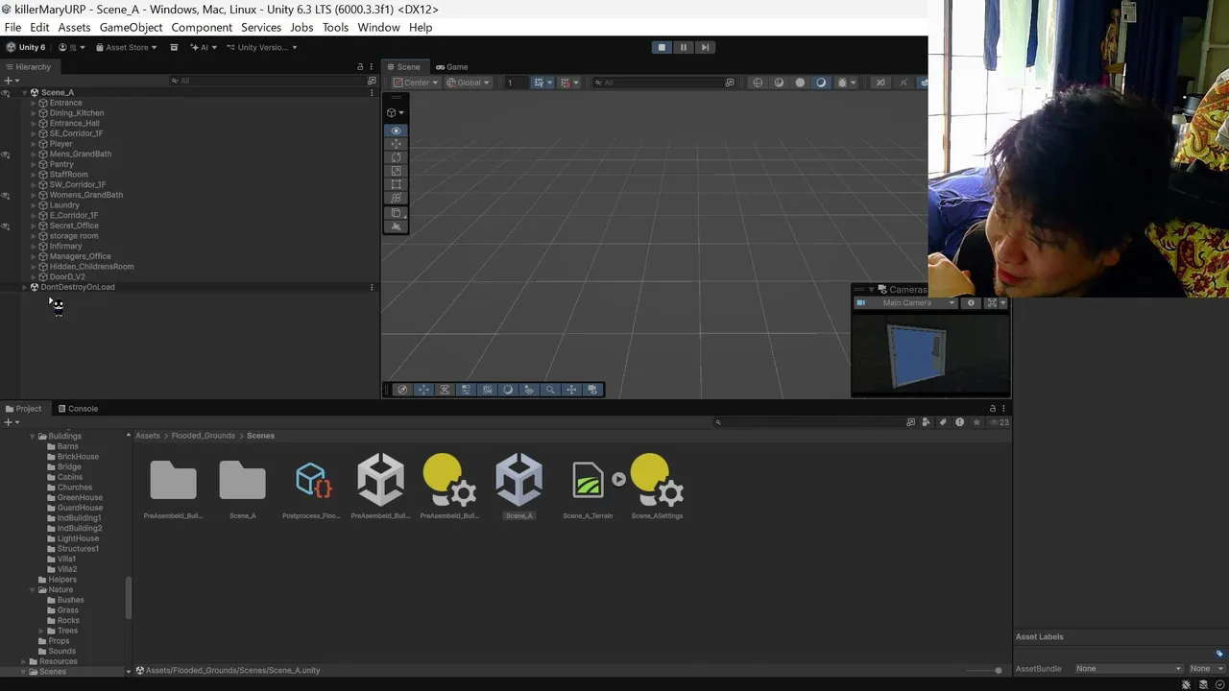Click the Hierarchy search field
Image resolution: width=1229 pixels, height=691 pixels.
[x=267, y=81]
